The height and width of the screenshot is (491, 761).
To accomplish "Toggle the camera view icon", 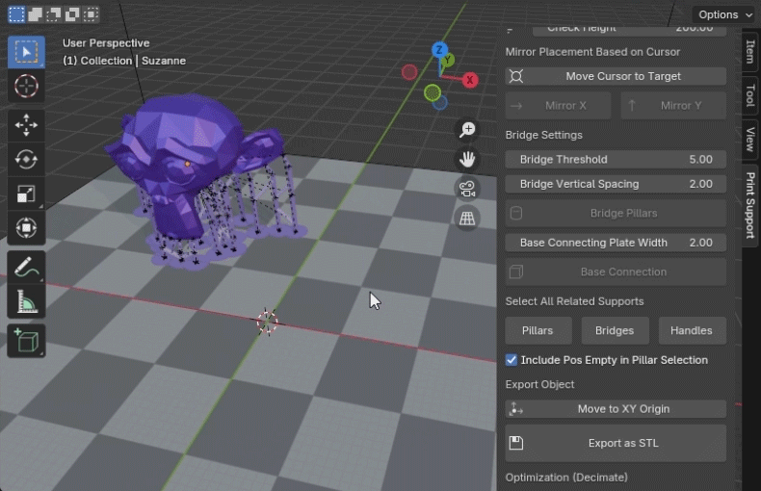I will pos(467,189).
